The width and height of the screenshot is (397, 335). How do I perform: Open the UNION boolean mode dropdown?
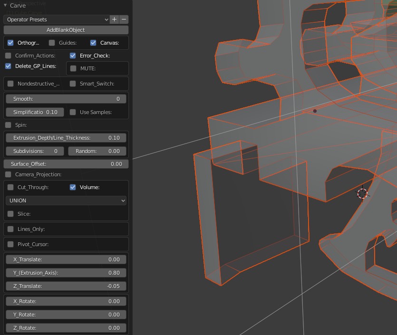[66, 201]
